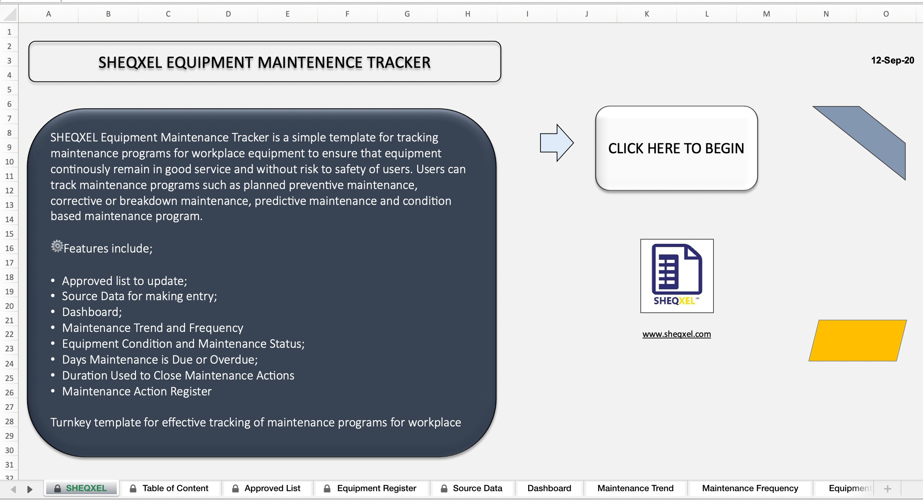Switch to Table of Content sheet
Image resolution: width=923 pixels, height=500 pixels.
175,488
